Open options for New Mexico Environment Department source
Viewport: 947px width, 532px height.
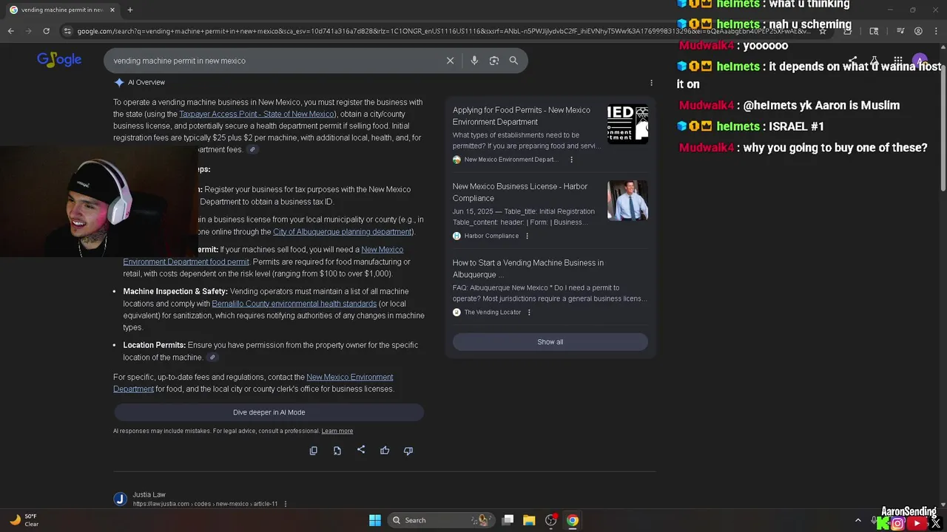click(x=571, y=160)
